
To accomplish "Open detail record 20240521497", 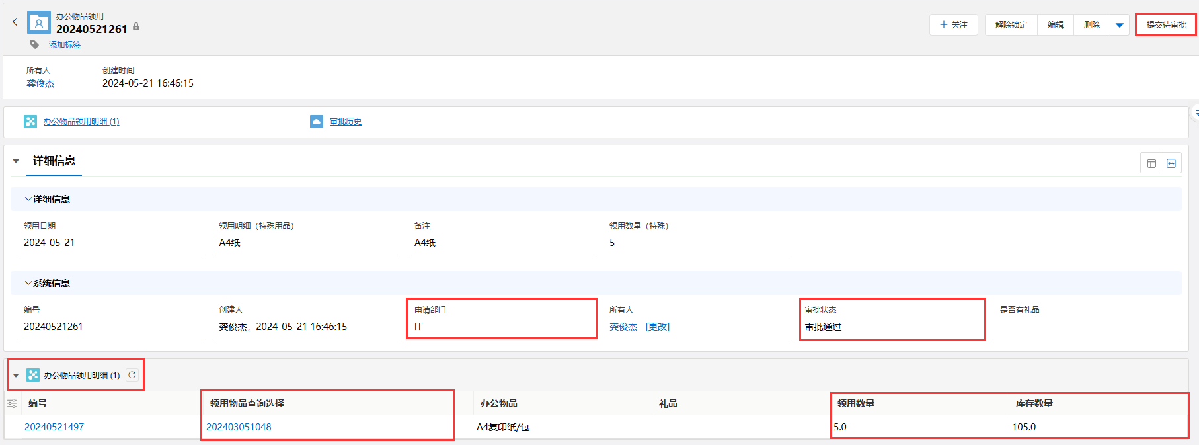I will click(54, 427).
